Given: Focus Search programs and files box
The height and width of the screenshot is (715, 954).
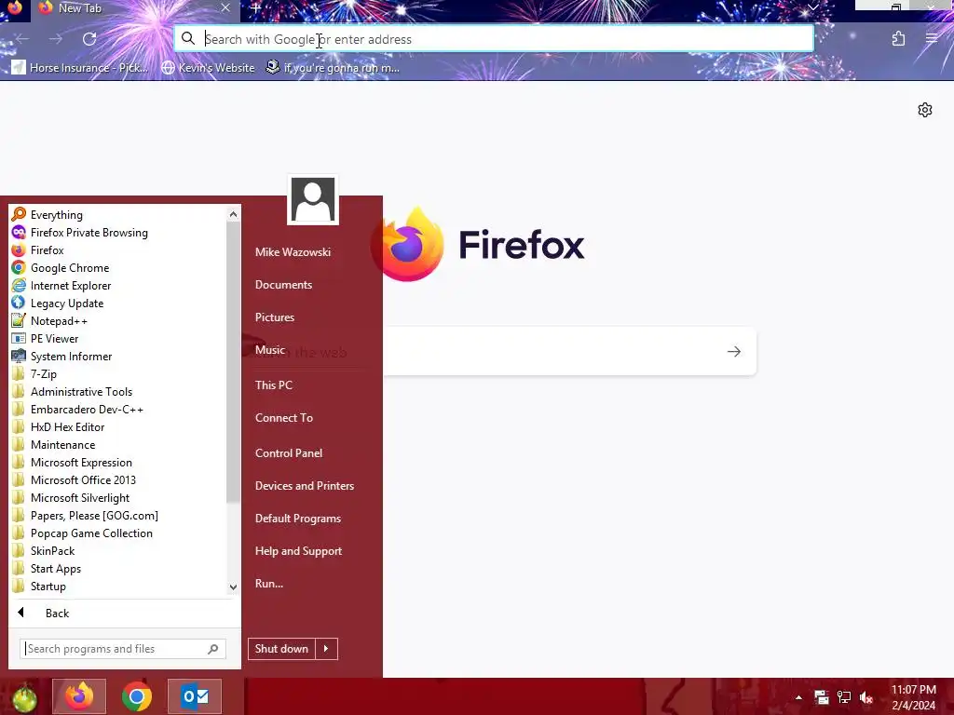Looking at the screenshot, I should pyautogui.click(x=123, y=649).
